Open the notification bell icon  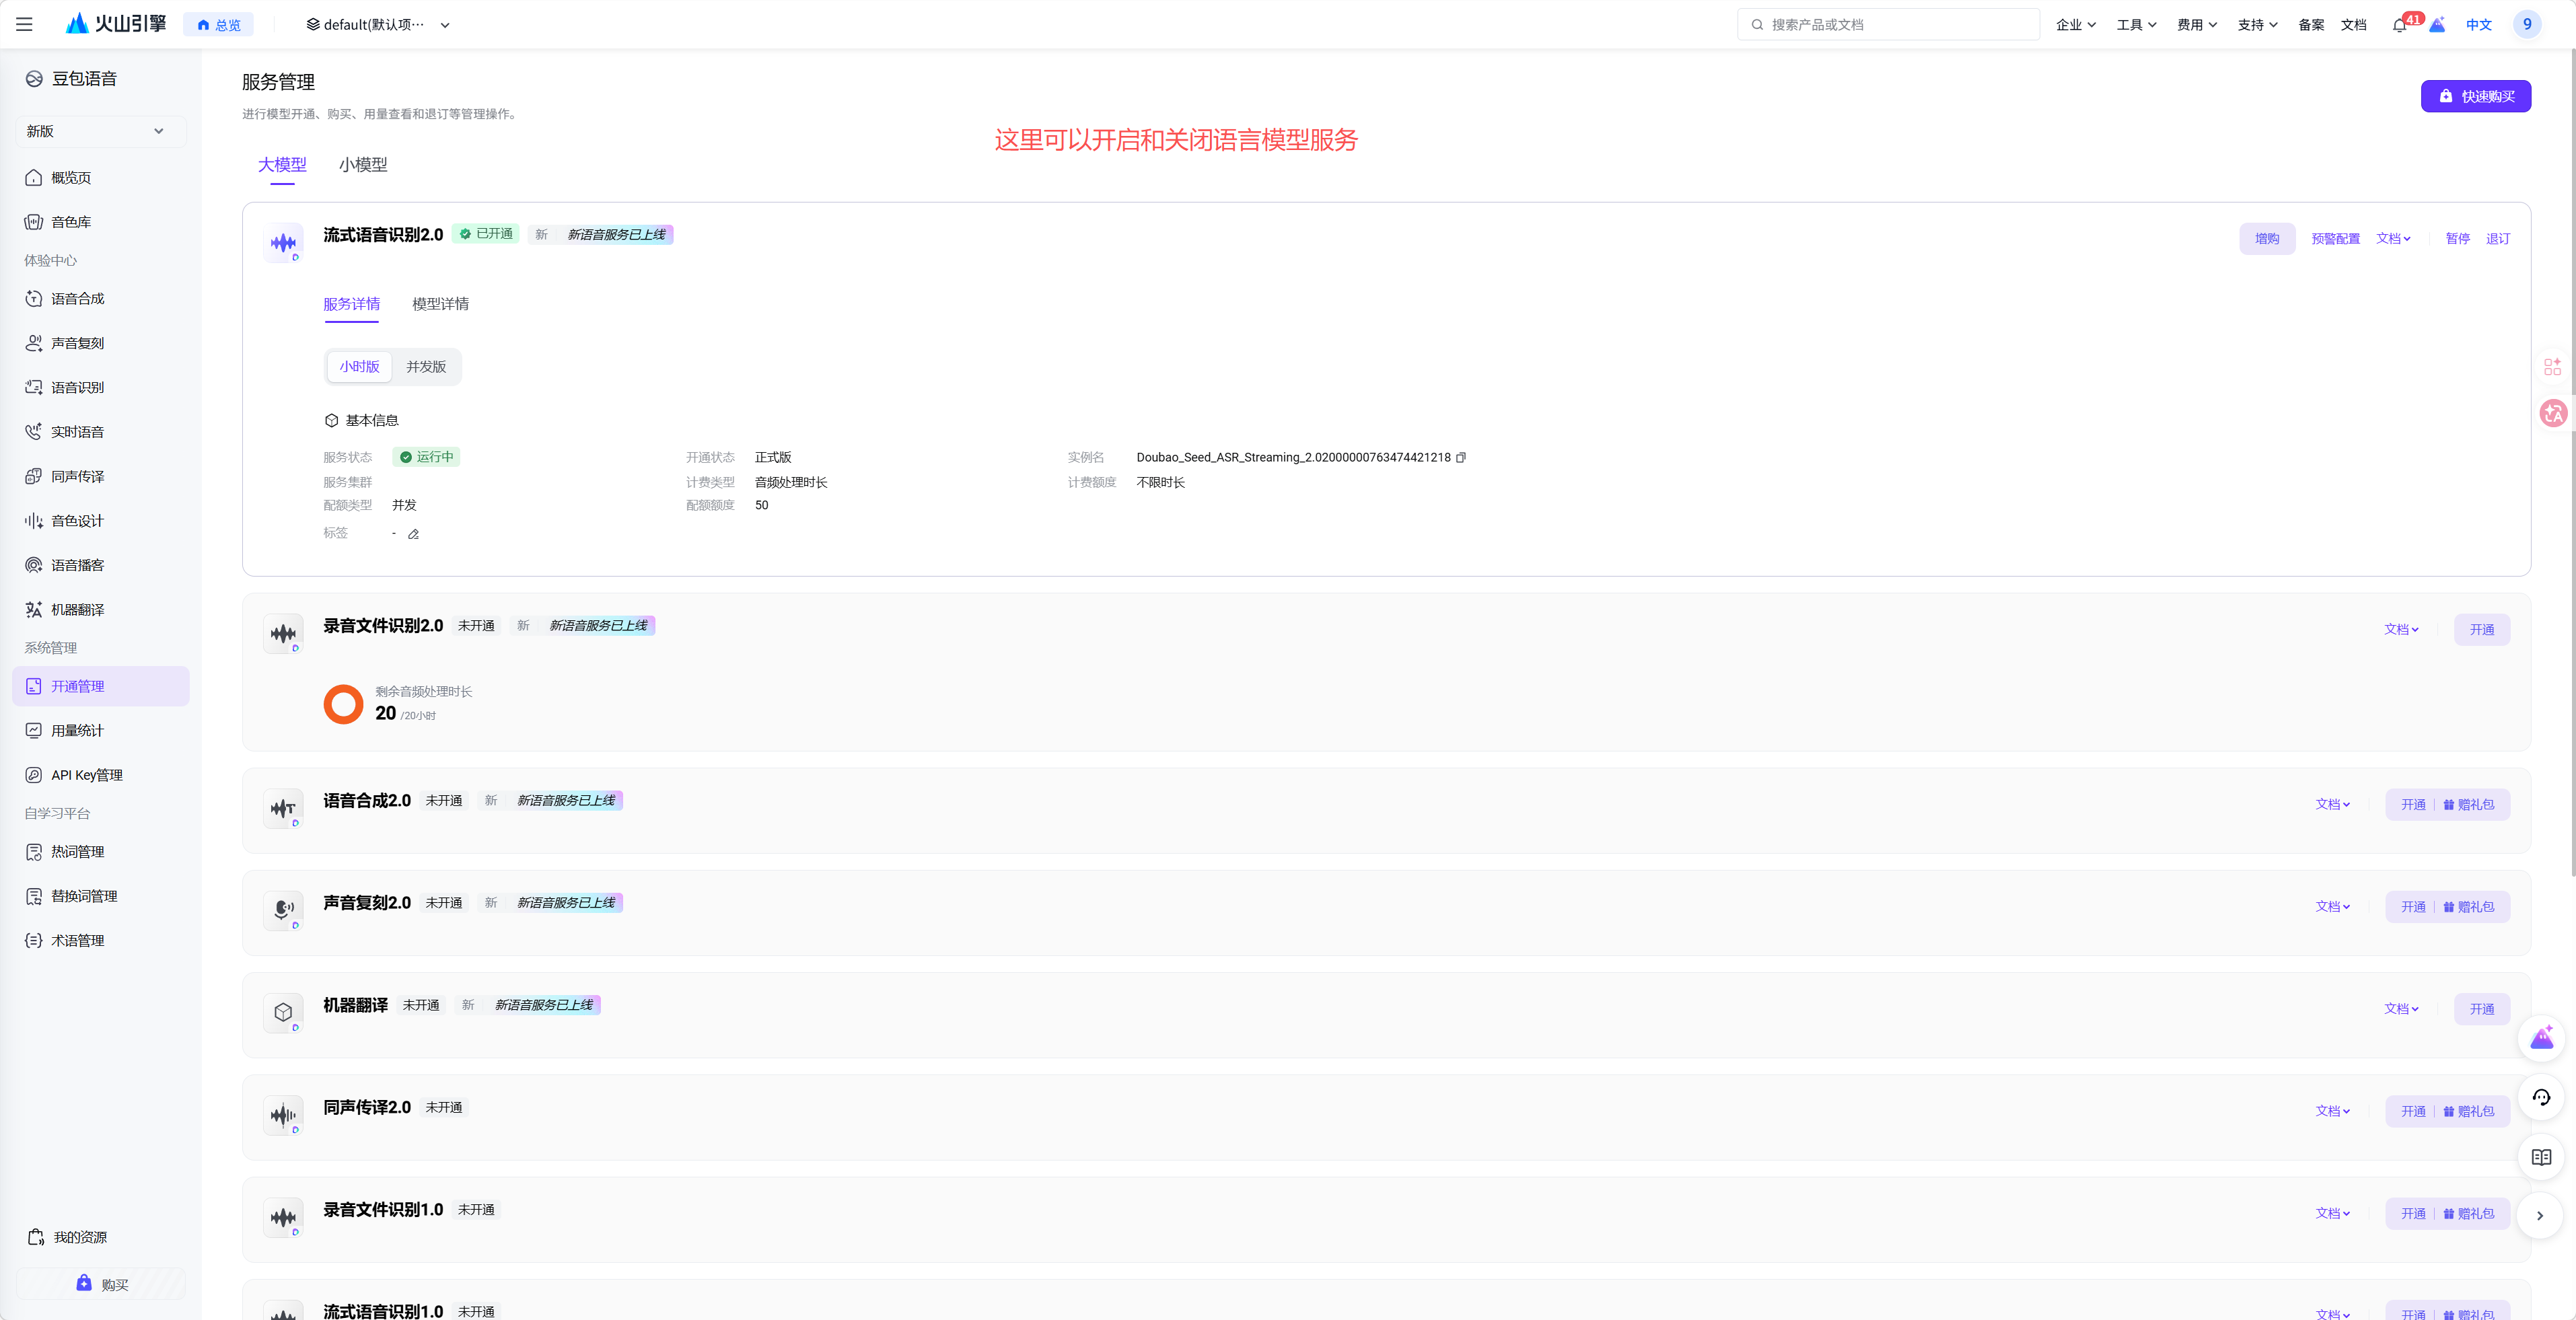(2398, 25)
